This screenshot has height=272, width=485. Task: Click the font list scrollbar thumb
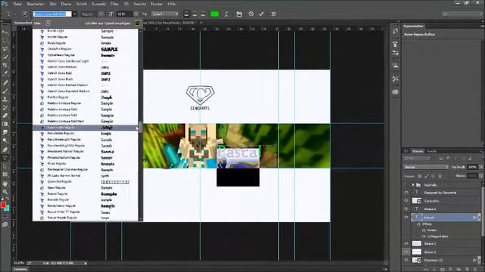[x=140, y=127]
